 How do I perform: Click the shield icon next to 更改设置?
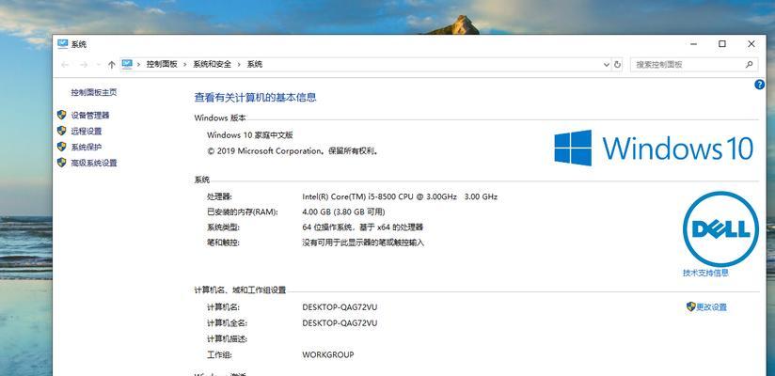tap(691, 306)
